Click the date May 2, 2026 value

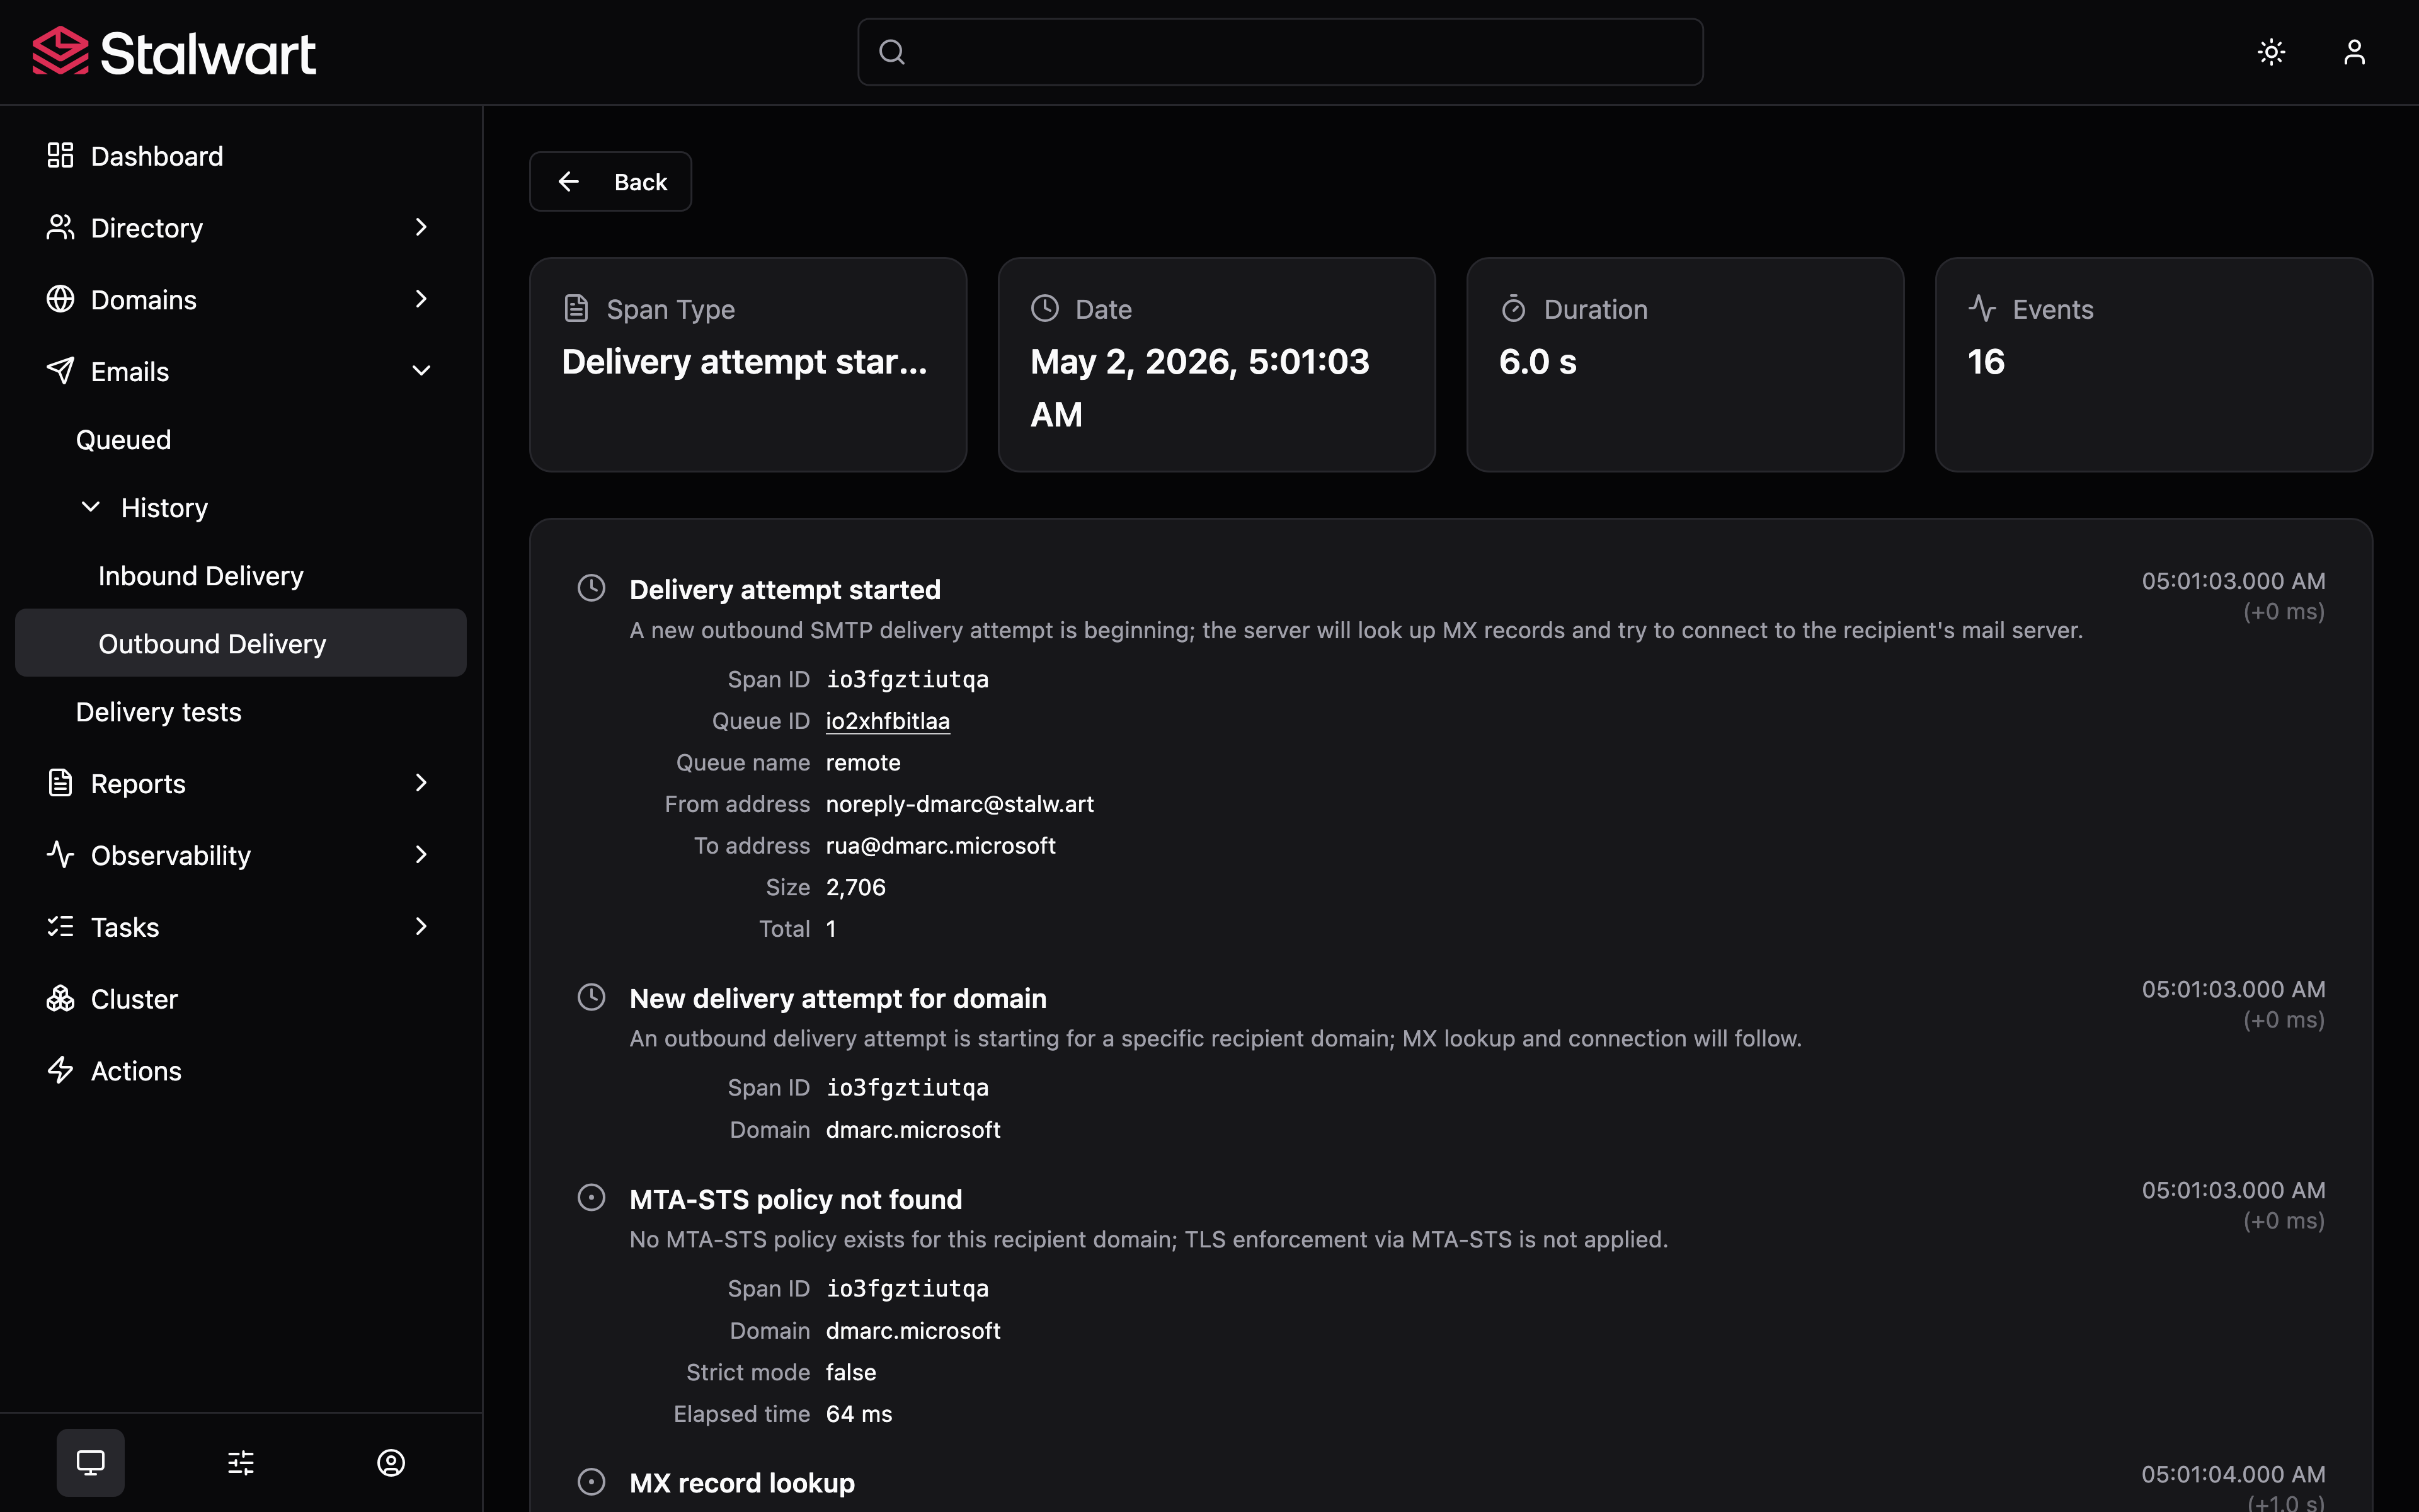[1199, 388]
